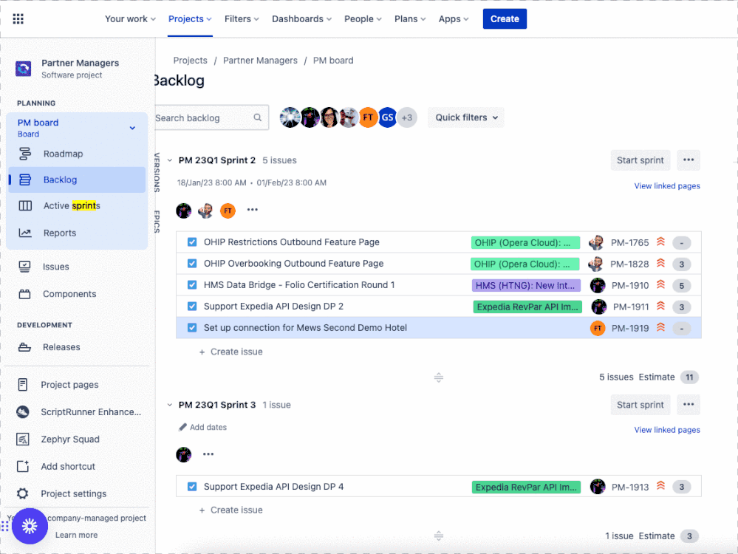Click the Partner Managers project avatar
738x554 pixels.
[24, 69]
